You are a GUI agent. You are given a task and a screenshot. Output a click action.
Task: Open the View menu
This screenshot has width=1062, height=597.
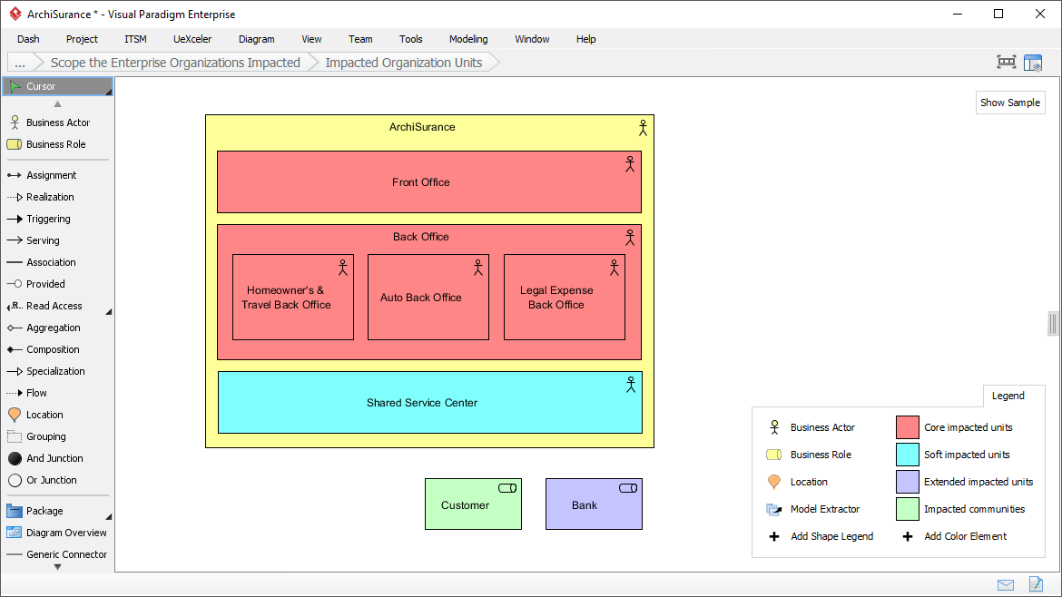pos(311,39)
